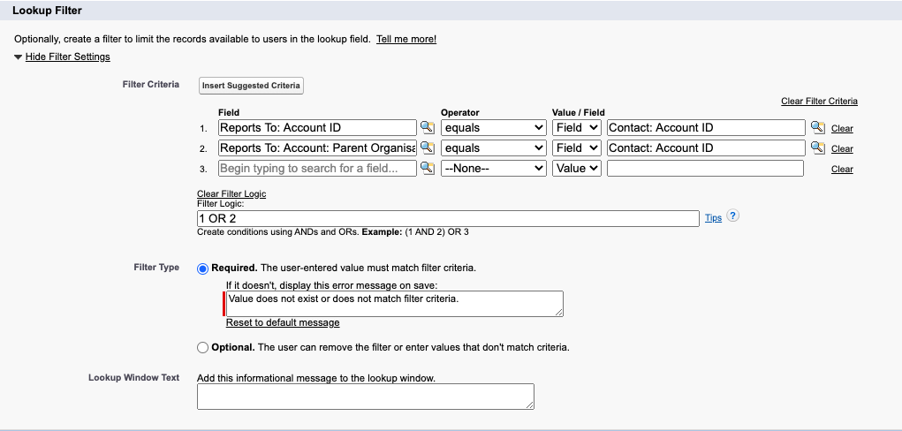Open Operator dropdown in row 1
This screenshot has height=431, width=902.
pyautogui.click(x=494, y=128)
